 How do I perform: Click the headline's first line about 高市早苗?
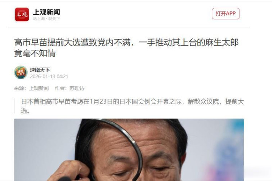click(126, 43)
